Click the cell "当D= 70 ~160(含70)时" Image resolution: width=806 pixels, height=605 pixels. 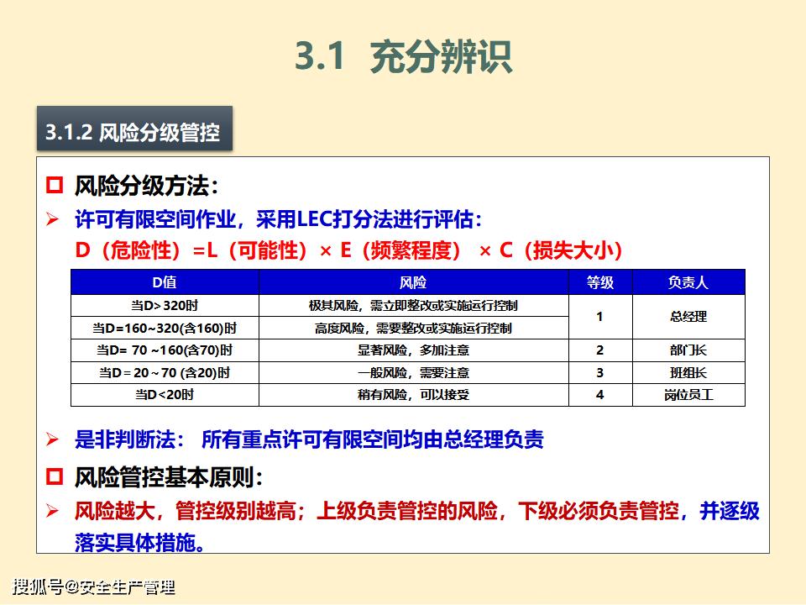[165, 350]
